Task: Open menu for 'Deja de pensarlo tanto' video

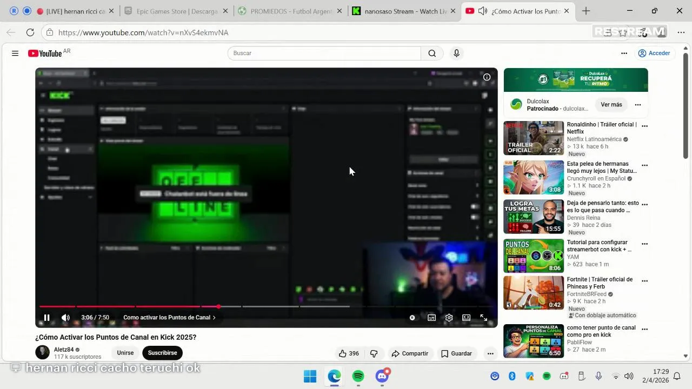Action: (x=644, y=205)
